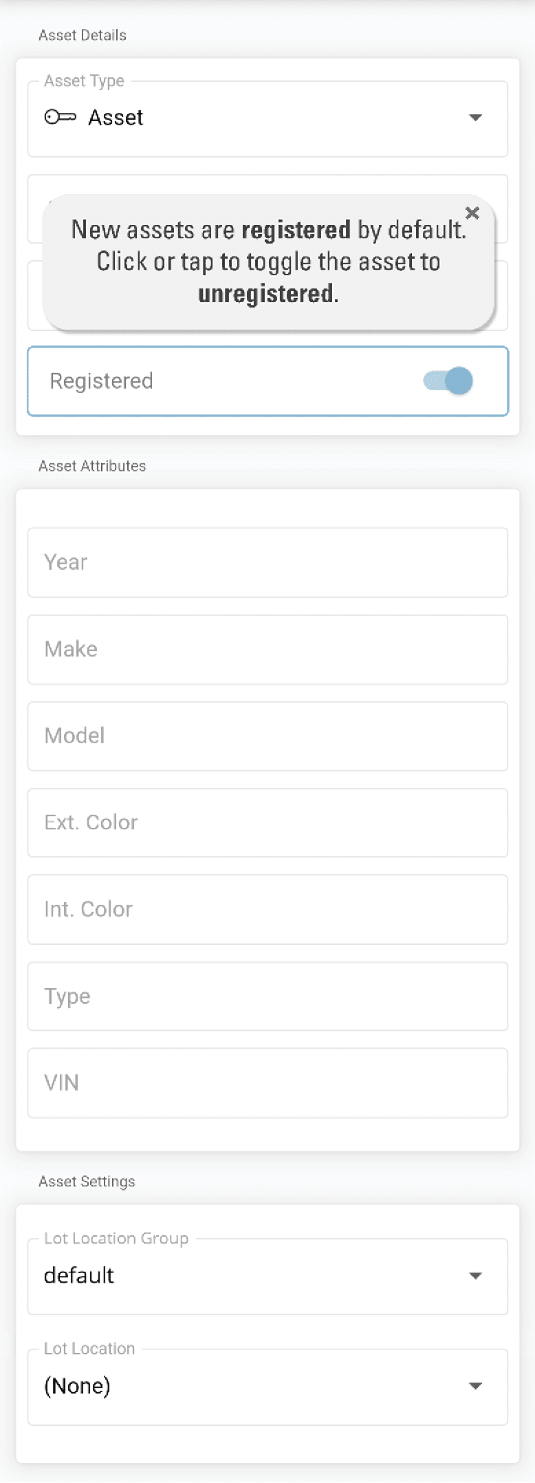Click the tooltip message about unregistered assets
The height and width of the screenshot is (1483, 535).
point(268,262)
